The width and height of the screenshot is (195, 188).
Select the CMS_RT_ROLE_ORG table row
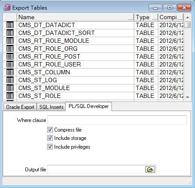point(93,49)
